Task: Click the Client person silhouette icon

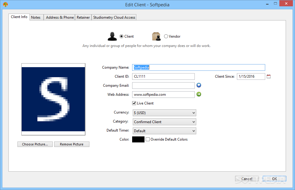Action: (x=112, y=36)
